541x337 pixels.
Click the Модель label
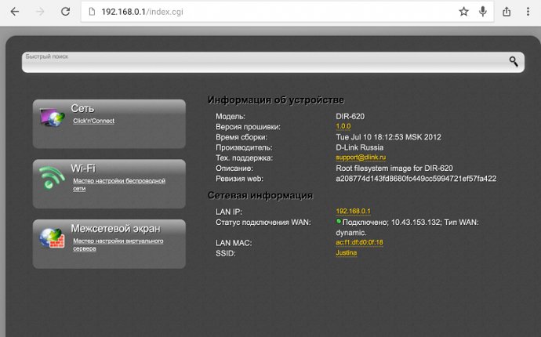pos(231,116)
